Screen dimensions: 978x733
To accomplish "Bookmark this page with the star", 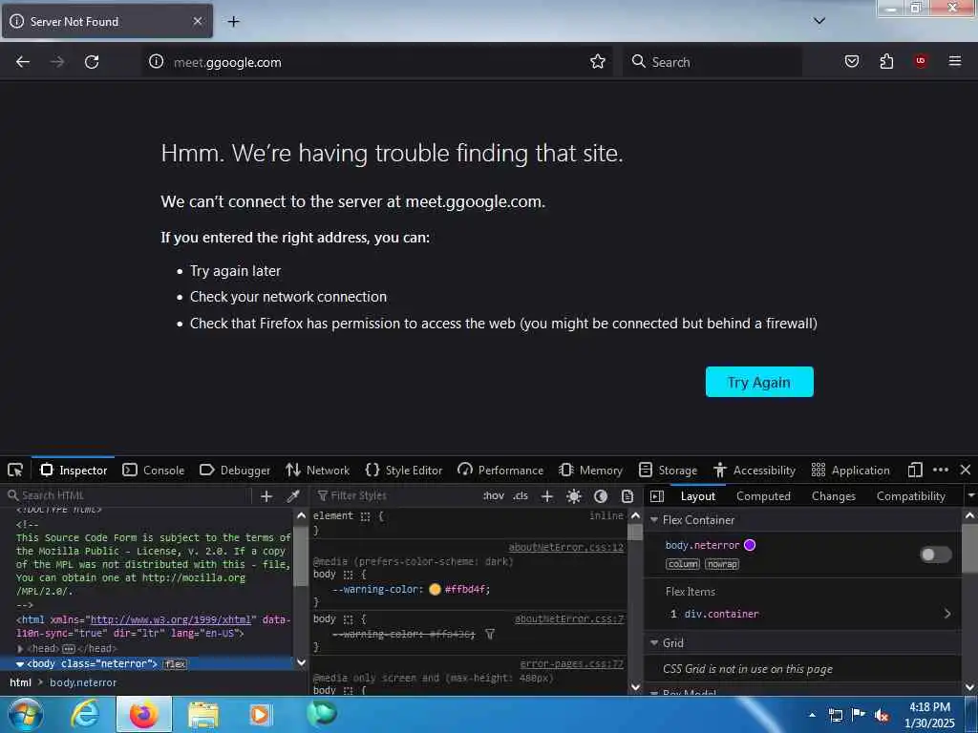I will (x=598, y=61).
